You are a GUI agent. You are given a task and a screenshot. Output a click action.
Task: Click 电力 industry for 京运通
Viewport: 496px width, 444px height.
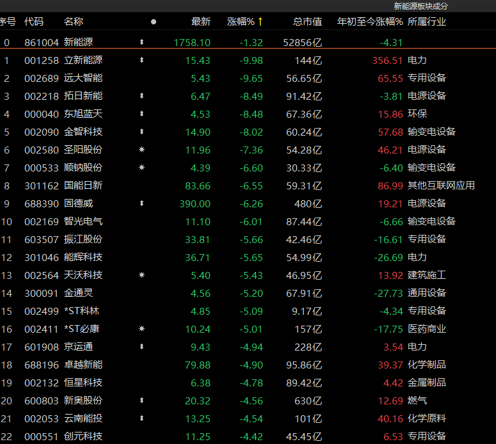coord(417,347)
